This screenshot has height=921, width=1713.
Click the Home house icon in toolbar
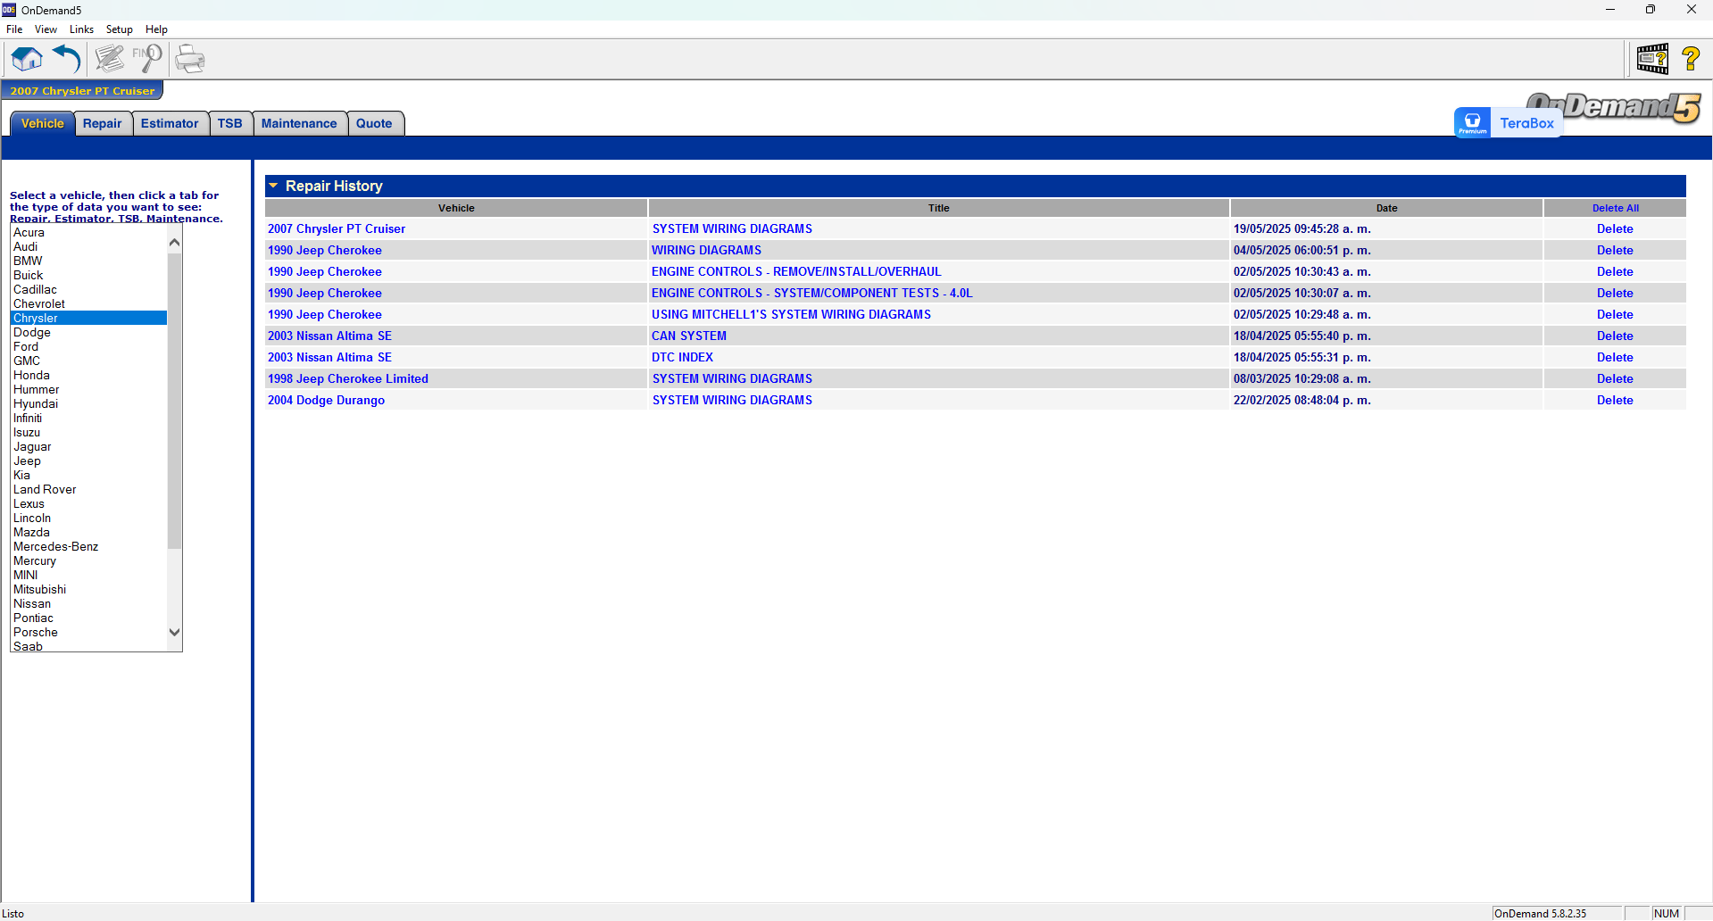(27, 60)
